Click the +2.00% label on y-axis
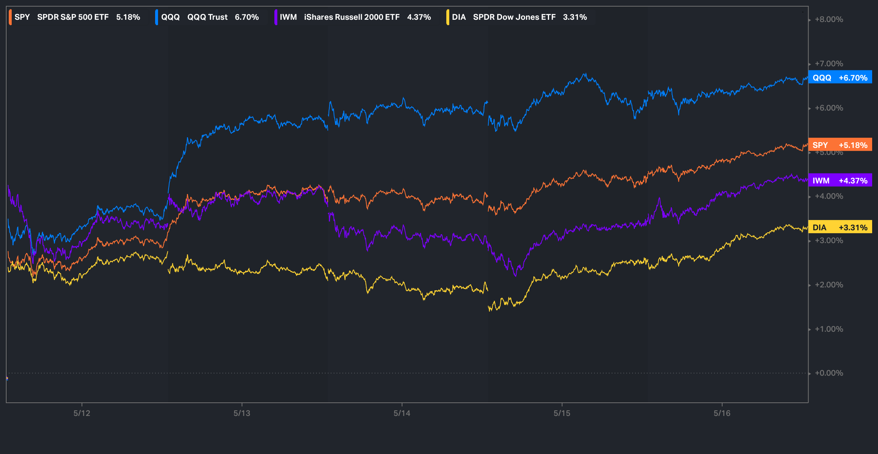Image resolution: width=878 pixels, height=454 pixels. click(829, 285)
